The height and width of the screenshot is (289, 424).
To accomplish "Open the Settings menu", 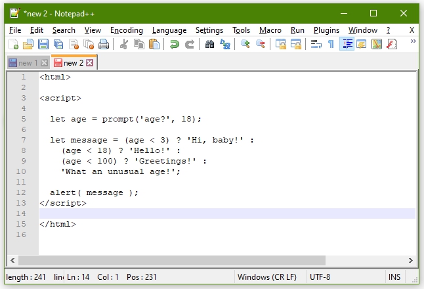I will (x=209, y=30).
